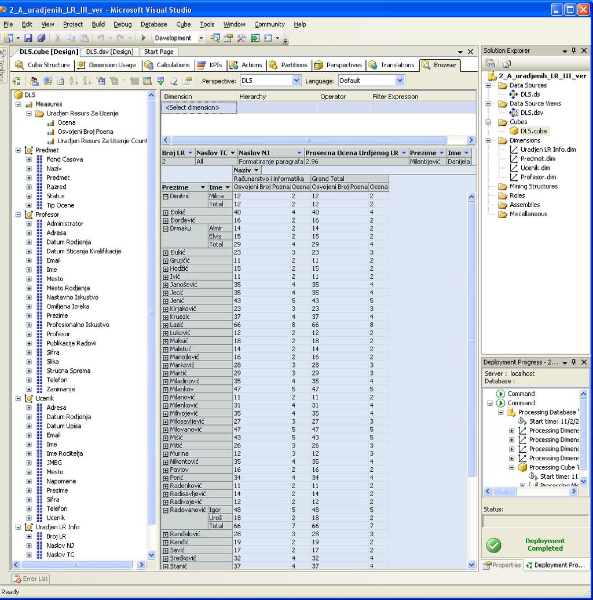Open the Development configuration dropdown

tap(201, 38)
